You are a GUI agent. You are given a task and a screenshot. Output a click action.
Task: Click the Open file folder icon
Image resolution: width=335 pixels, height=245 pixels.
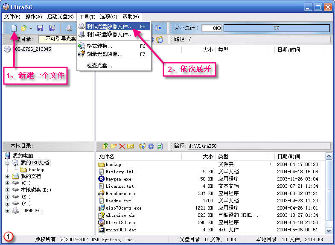23,28
